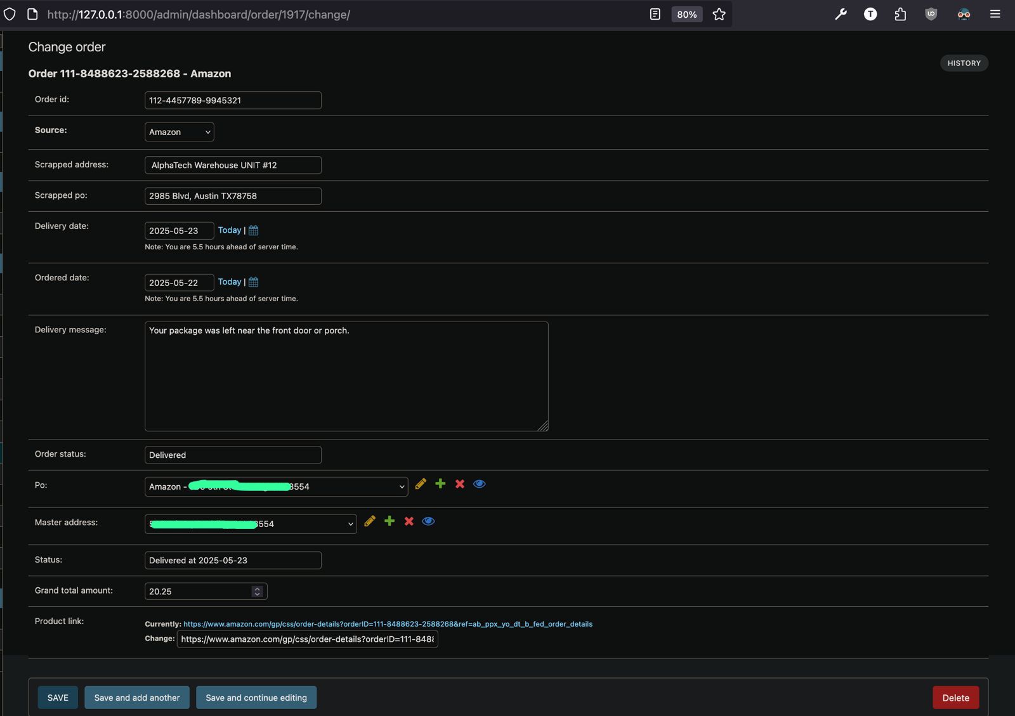Click the round T extension icon
The width and height of the screenshot is (1015, 716).
pyautogui.click(x=870, y=14)
